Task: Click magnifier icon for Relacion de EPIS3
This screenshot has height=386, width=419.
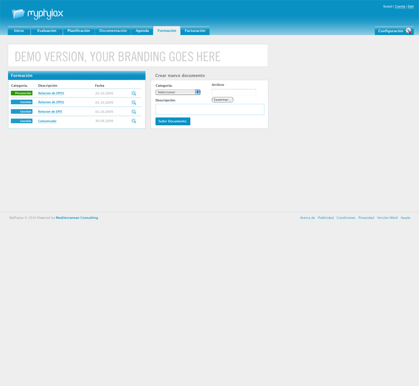Action: [x=134, y=93]
